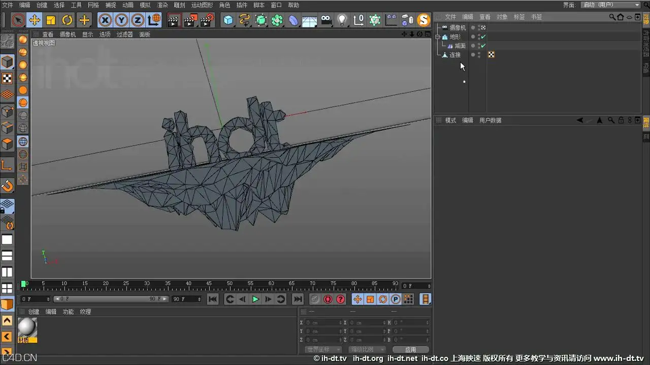650x365 pixels.
Task: Activate the Move tool in top toolbar
Action: pos(35,20)
